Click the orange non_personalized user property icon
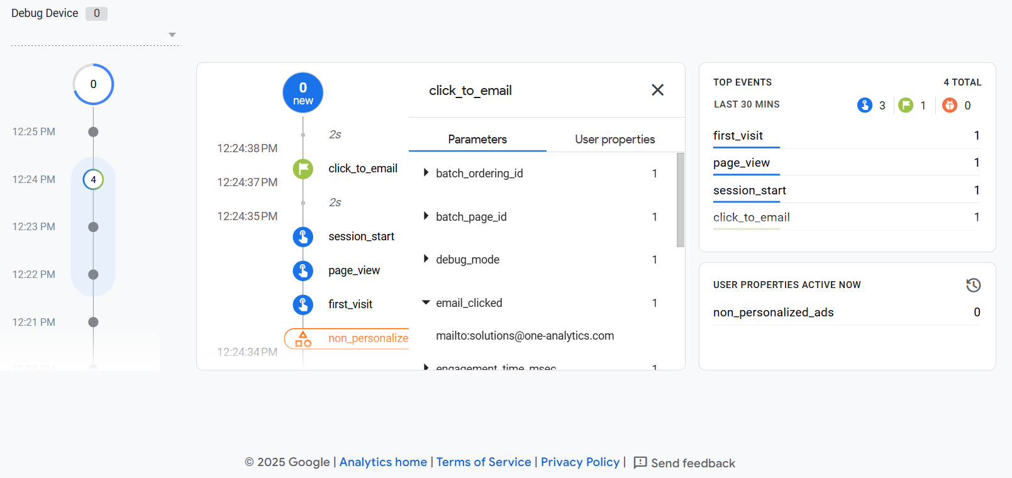Screen dimensions: 1012x478 (303, 339)
